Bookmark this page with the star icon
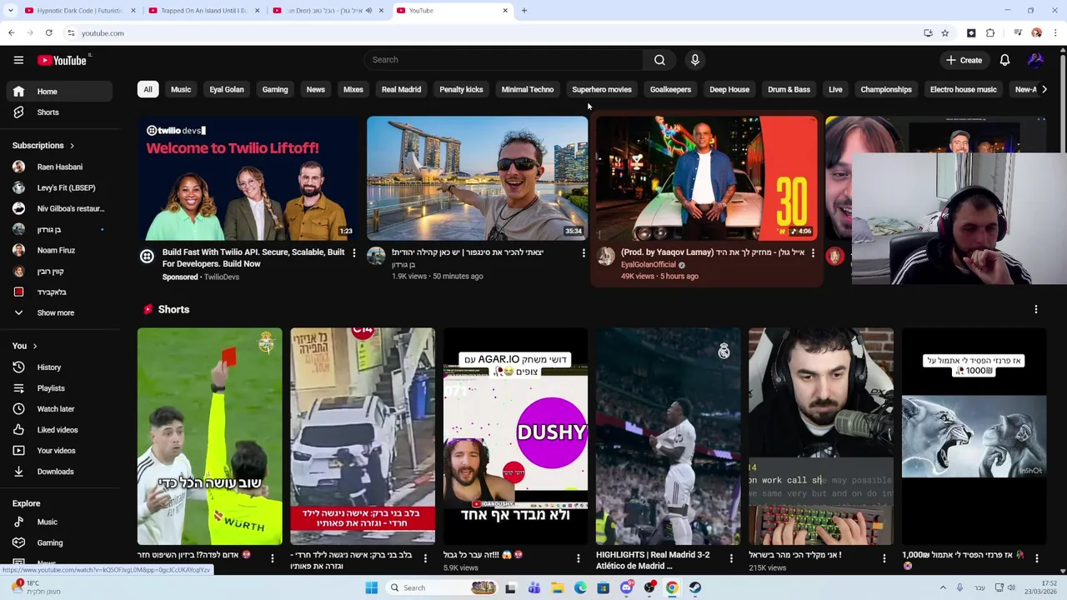 tap(944, 33)
